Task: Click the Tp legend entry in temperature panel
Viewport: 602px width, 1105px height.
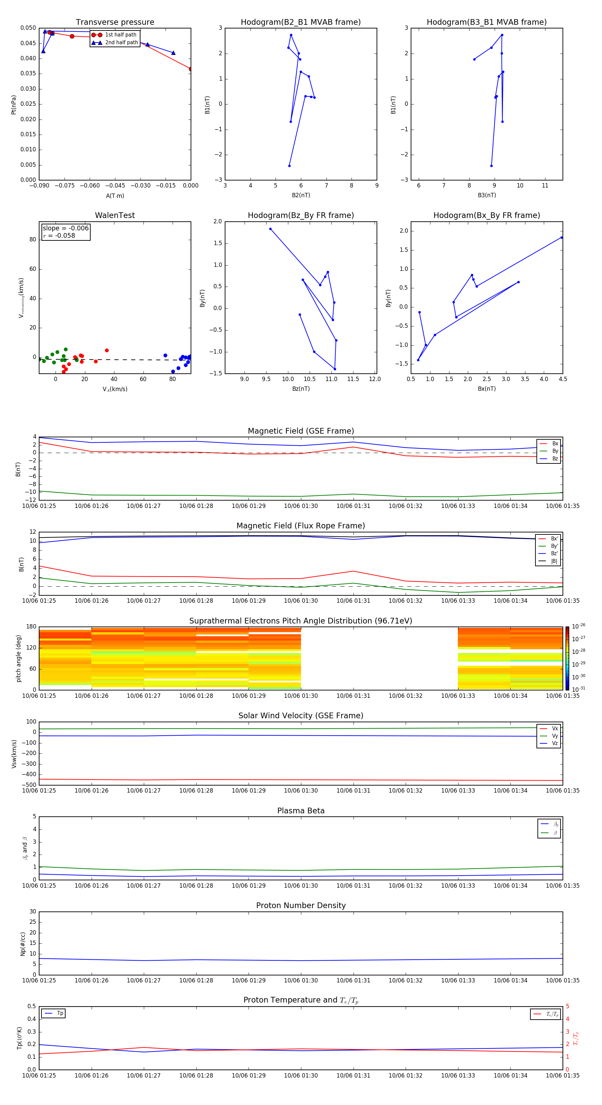Action: (x=54, y=1014)
